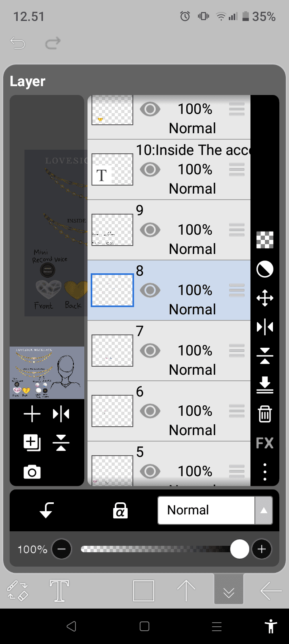289x644 pixels.
Task: Open the three-dot more options menu
Action: pyautogui.click(x=265, y=472)
